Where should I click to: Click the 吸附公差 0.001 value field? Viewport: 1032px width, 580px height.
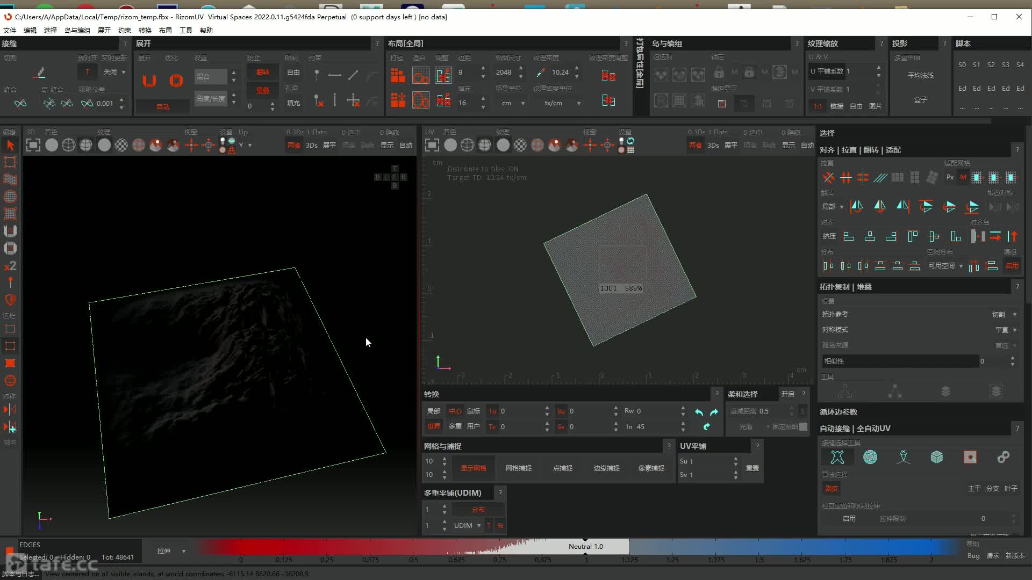pyautogui.click(x=106, y=104)
